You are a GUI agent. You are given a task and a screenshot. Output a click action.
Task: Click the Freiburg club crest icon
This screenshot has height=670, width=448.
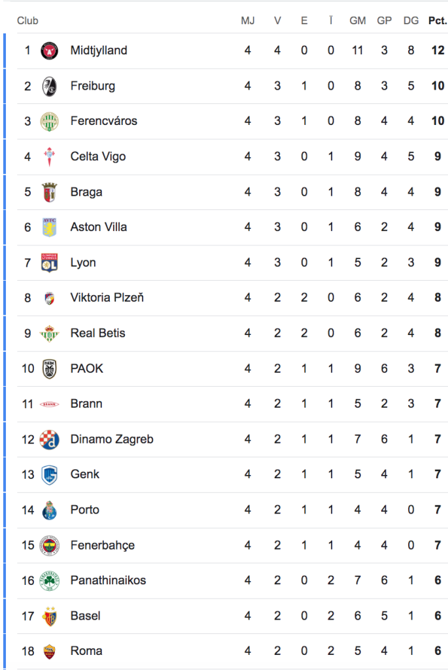pos(50,86)
